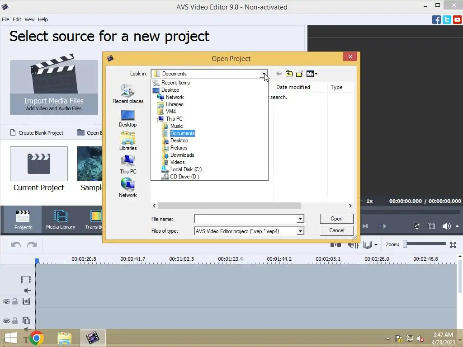Image resolution: width=463 pixels, height=347 pixels.
Task: Expand the File name dropdown arrow
Action: [300, 219]
